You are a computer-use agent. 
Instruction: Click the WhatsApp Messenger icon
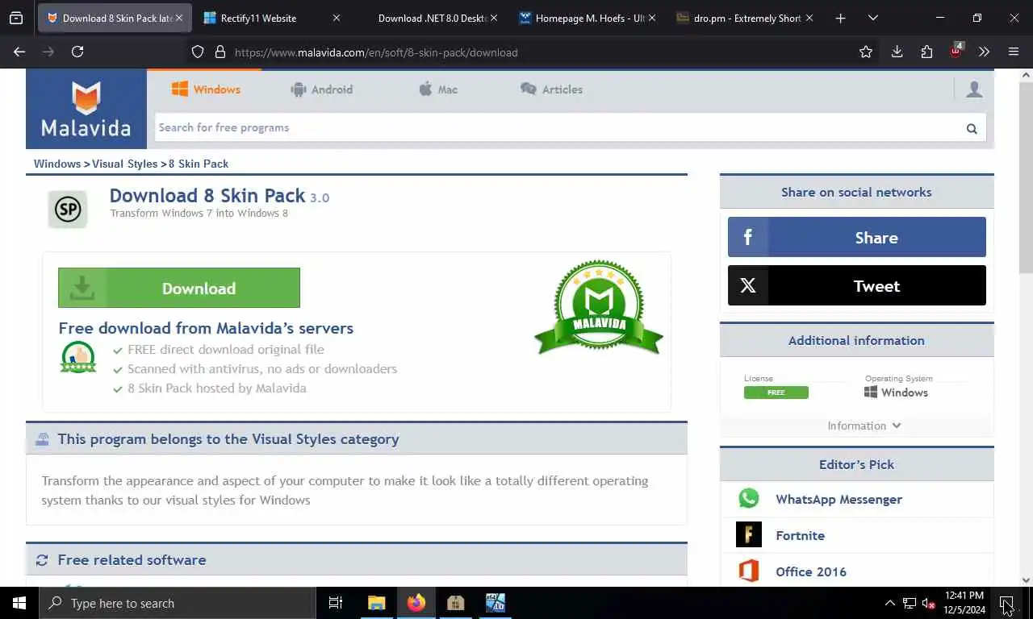pos(749,499)
